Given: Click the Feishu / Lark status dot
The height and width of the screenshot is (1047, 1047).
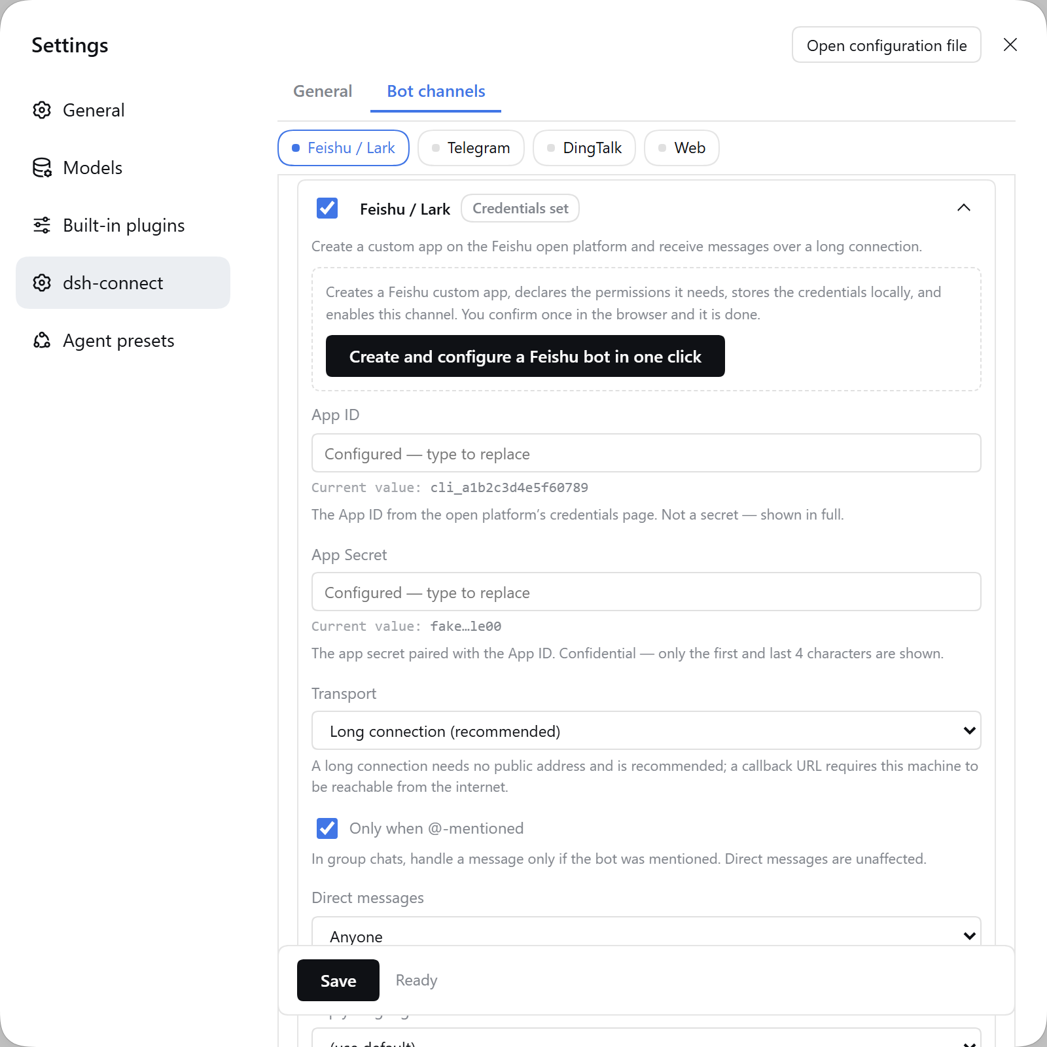Looking at the screenshot, I should coord(296,148).
